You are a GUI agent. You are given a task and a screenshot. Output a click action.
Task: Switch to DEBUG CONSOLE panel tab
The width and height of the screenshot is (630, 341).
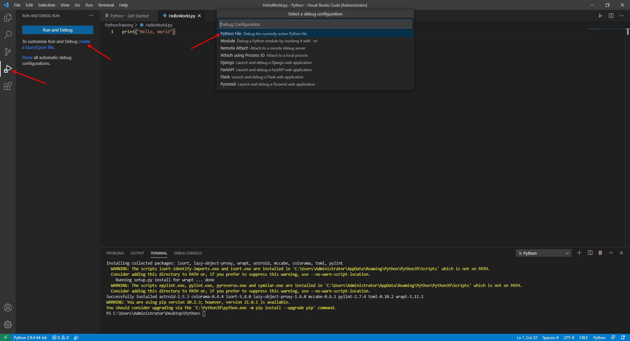[x=188, y=253]
